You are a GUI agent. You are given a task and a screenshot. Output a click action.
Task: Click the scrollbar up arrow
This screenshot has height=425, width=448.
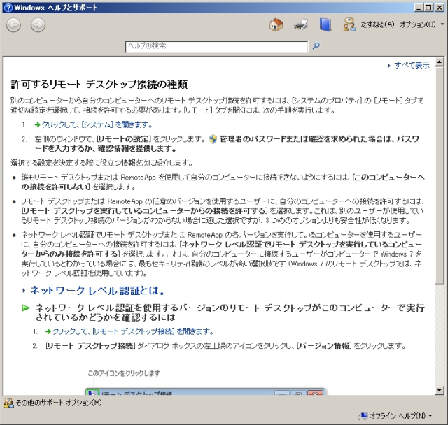coord(440,62)
